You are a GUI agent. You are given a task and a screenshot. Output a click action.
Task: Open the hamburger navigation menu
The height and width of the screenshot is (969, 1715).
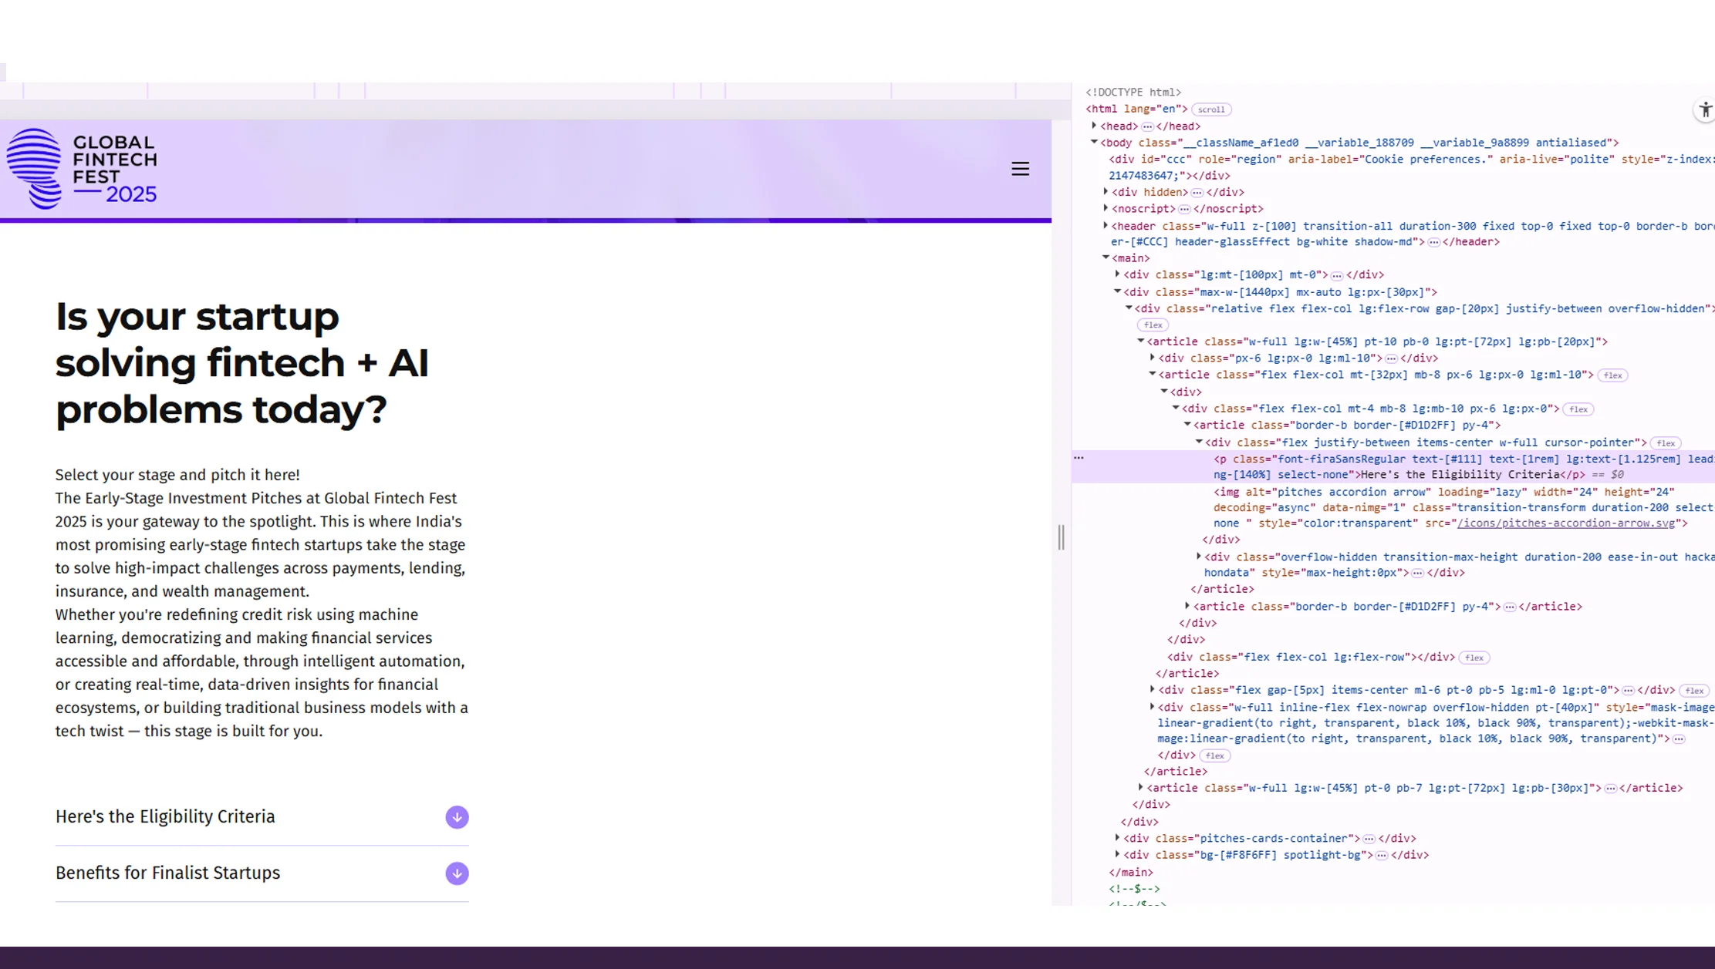point(1020,168)
